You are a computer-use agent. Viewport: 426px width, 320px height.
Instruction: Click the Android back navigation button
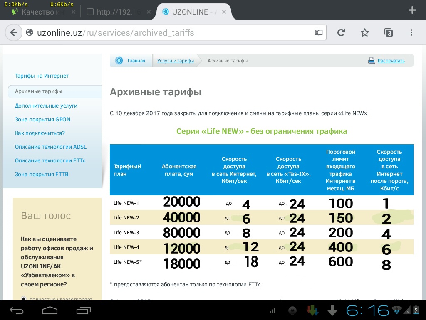pos(17,310)
